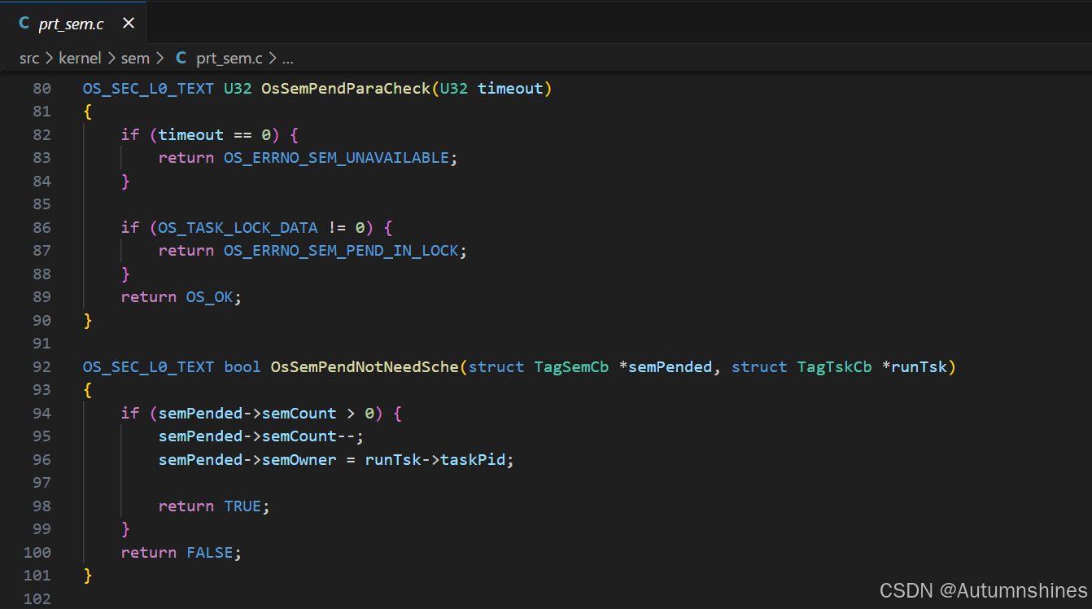Open the kernel breadcrumb segment

pyautogui.click(x=80, y=58)
